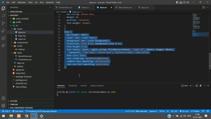The image size is (211, 119).
Task: Open the Help menu
Action: tap(58, 2)
